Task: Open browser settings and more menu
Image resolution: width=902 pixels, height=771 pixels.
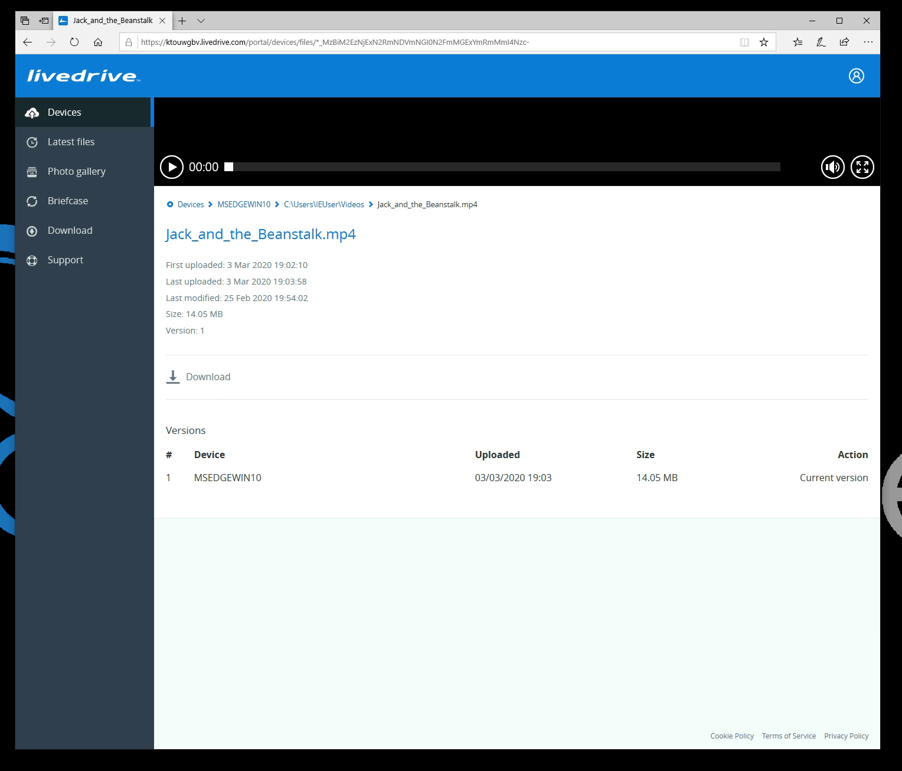Action: click(x=867, y=42)
